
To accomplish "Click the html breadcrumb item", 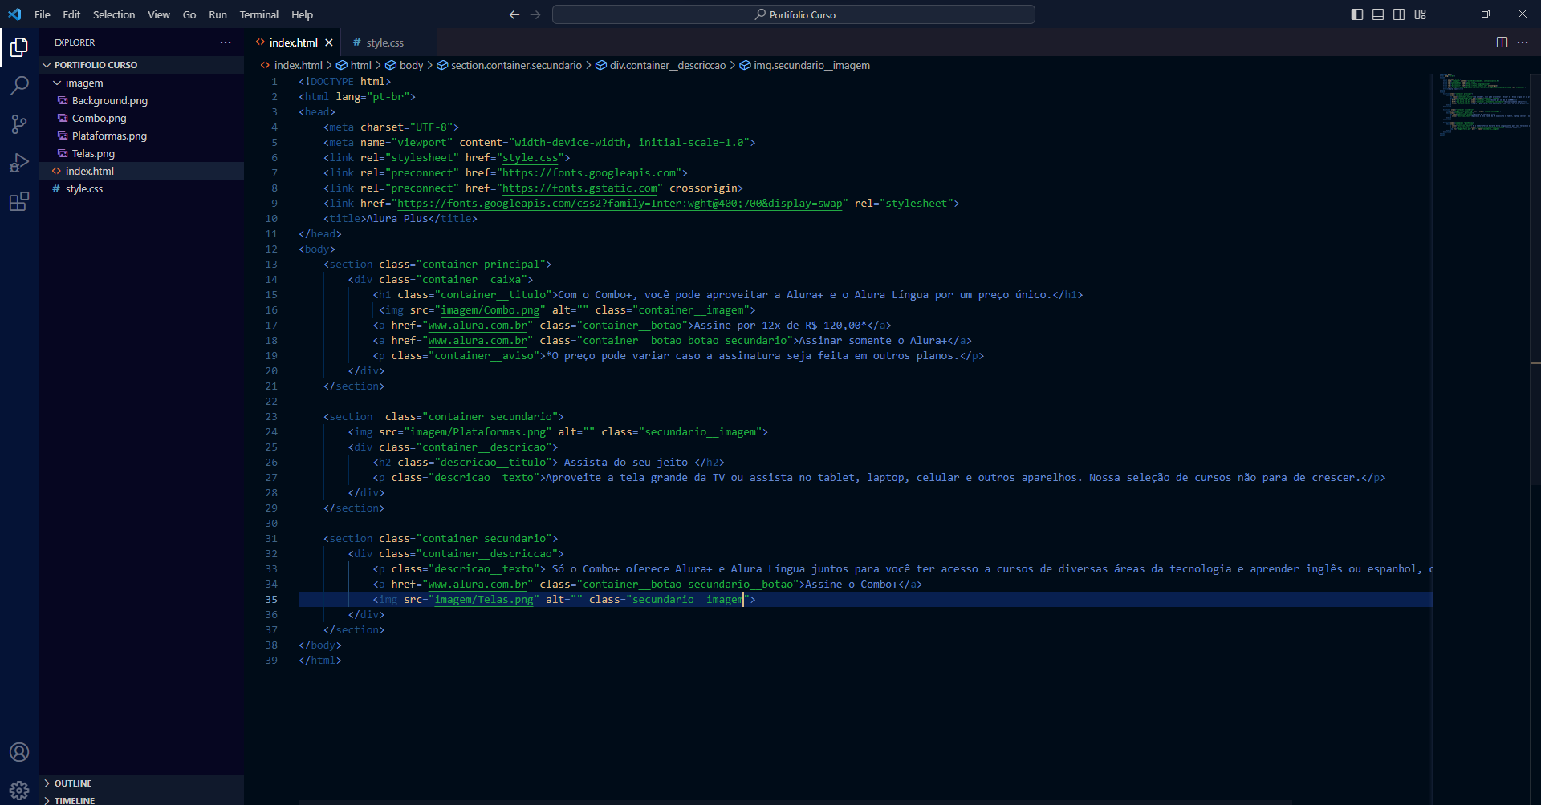I will (x=354, y=65).
